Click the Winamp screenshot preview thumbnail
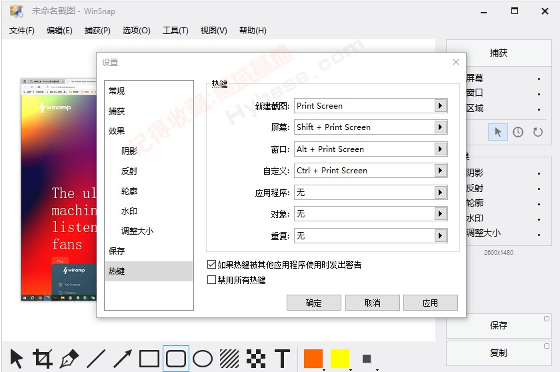560x372 pixels. coord(59,189)
